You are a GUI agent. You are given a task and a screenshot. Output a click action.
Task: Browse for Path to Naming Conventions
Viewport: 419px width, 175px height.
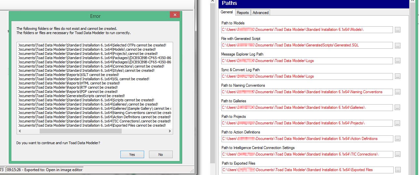pyautogui.click(x=398, y=92)
